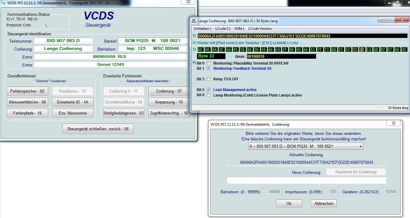This screenshot has height=218, width=410.
Task: Click the Ok button in Codierung dialog
Action: (x=289, y=204)
